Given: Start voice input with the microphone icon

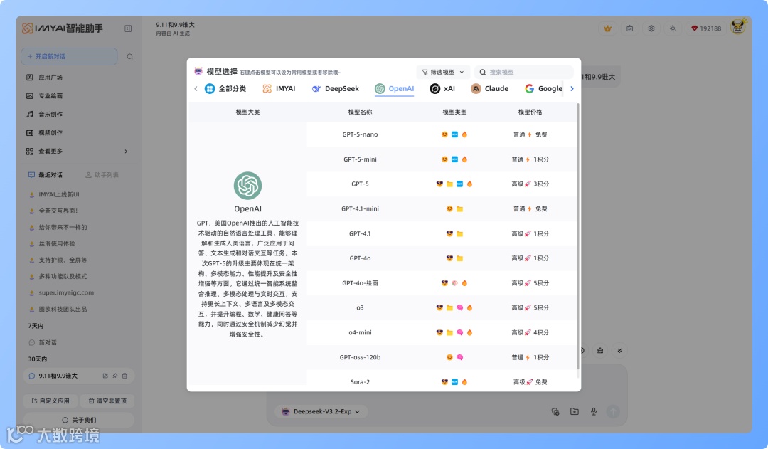Looking at the screenshot, I should tap(594, 412).
